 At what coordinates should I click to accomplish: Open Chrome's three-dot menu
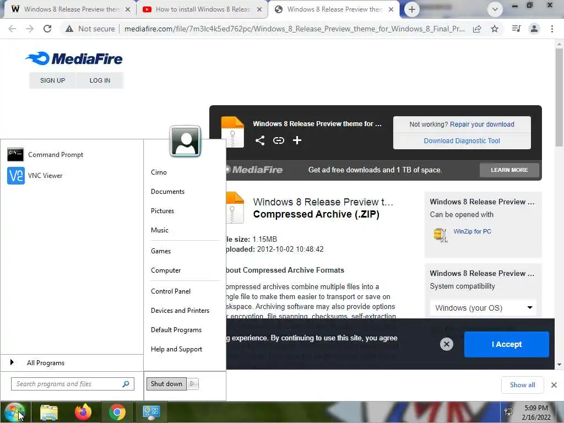coord(552,29)
